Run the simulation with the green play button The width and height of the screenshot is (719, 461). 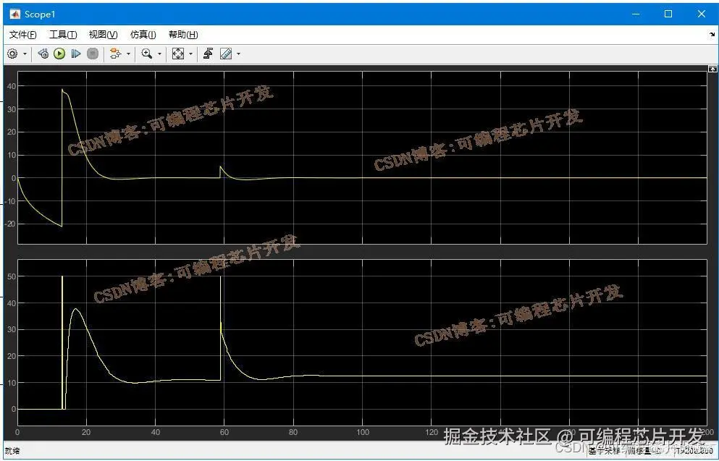[59, 54]
